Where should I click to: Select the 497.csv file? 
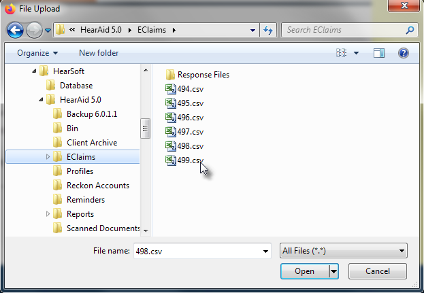pos(184,132)
